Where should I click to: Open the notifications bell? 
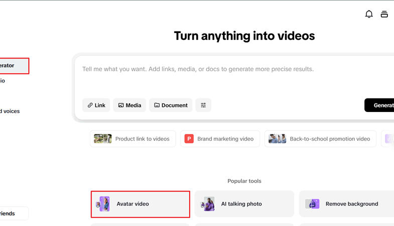pos(369,14)
